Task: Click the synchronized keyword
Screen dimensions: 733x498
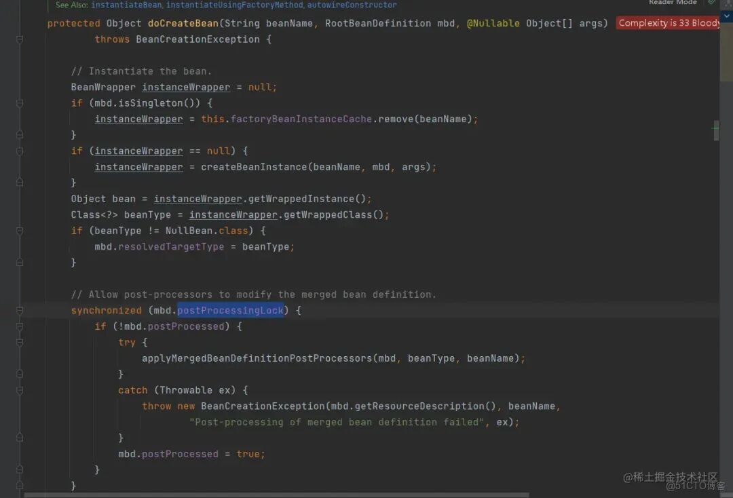Action: [x=106, y=311]
